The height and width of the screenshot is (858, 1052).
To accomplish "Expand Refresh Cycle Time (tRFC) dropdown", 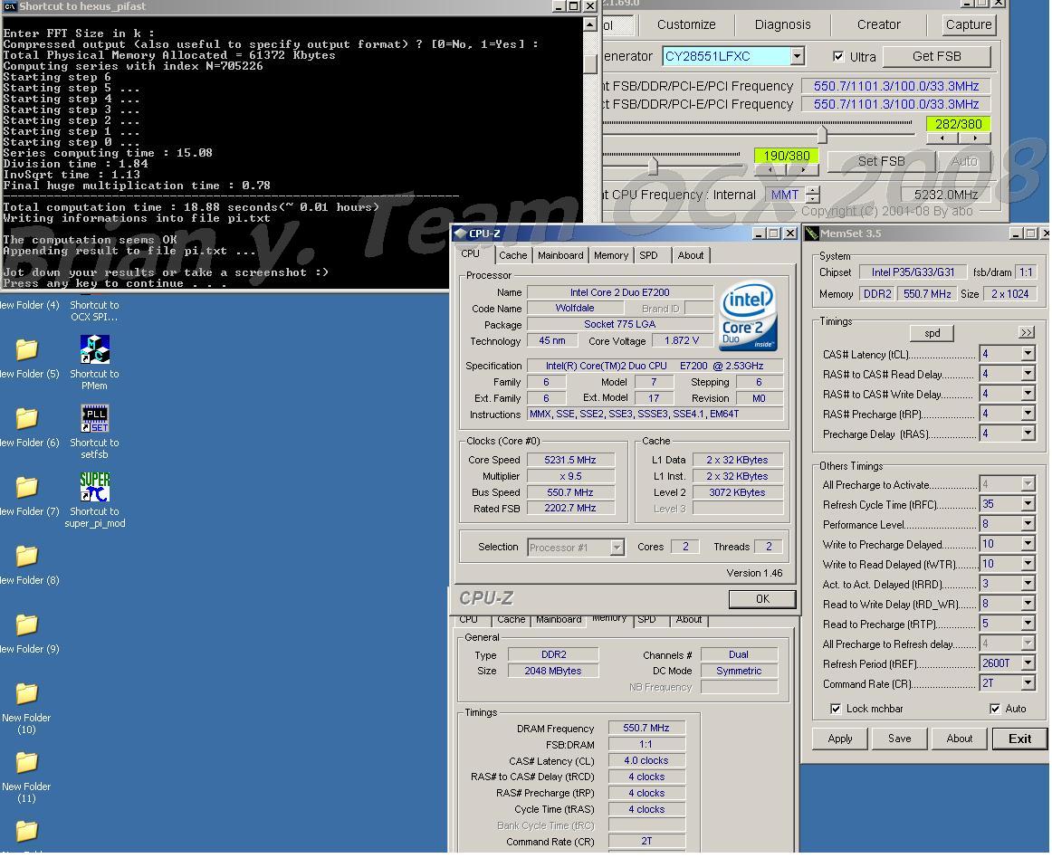I will [x=1028, y=504].
